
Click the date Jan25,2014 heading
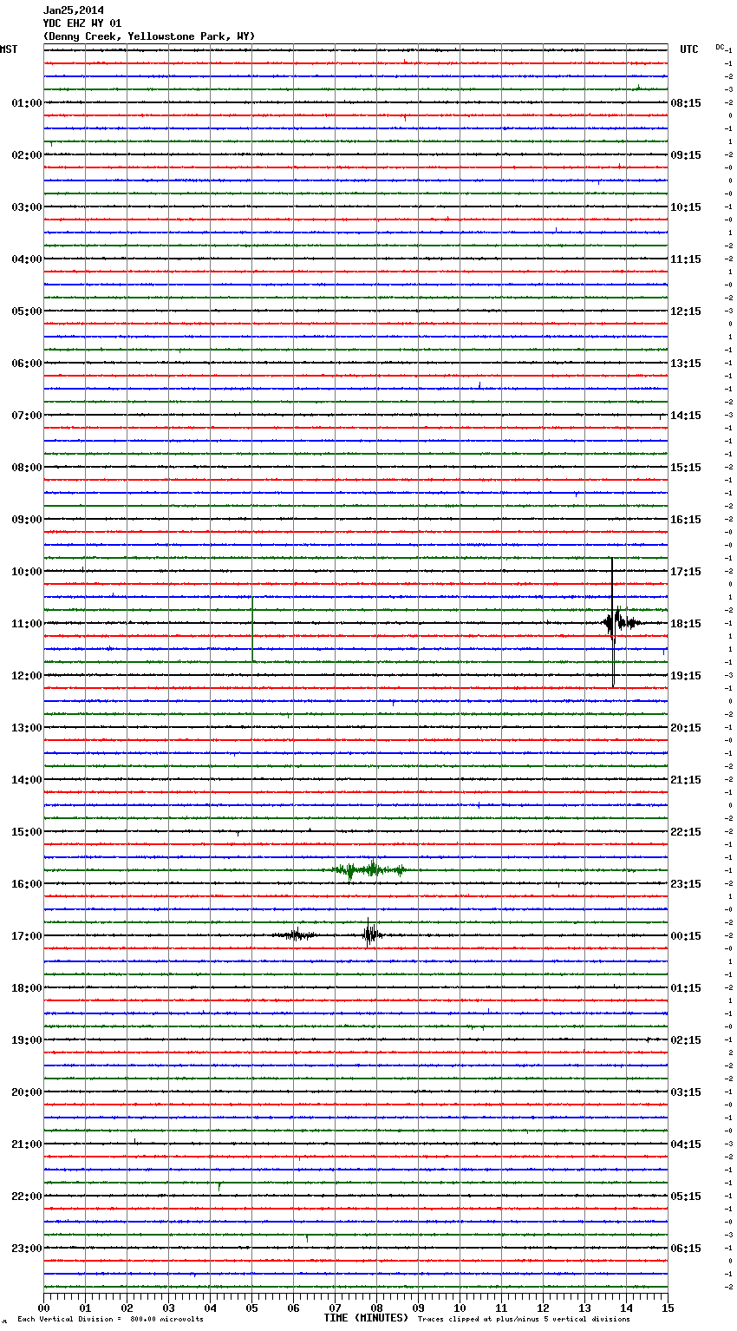(x=74, y=10)
